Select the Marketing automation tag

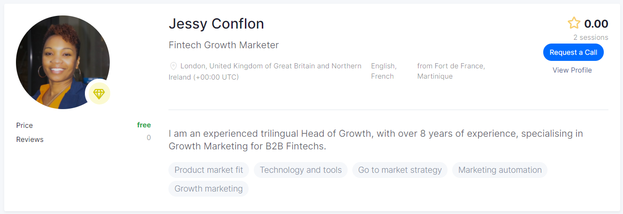click(x=500, y=170)
